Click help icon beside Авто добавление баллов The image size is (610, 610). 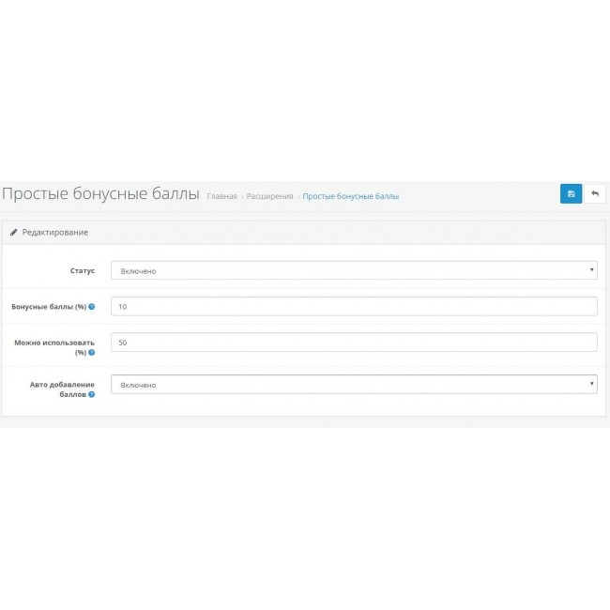click(x=92, y=395)
